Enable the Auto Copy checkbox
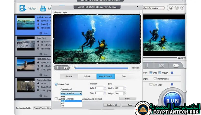This screenshot has height=115, width=201. coord(151,85)
